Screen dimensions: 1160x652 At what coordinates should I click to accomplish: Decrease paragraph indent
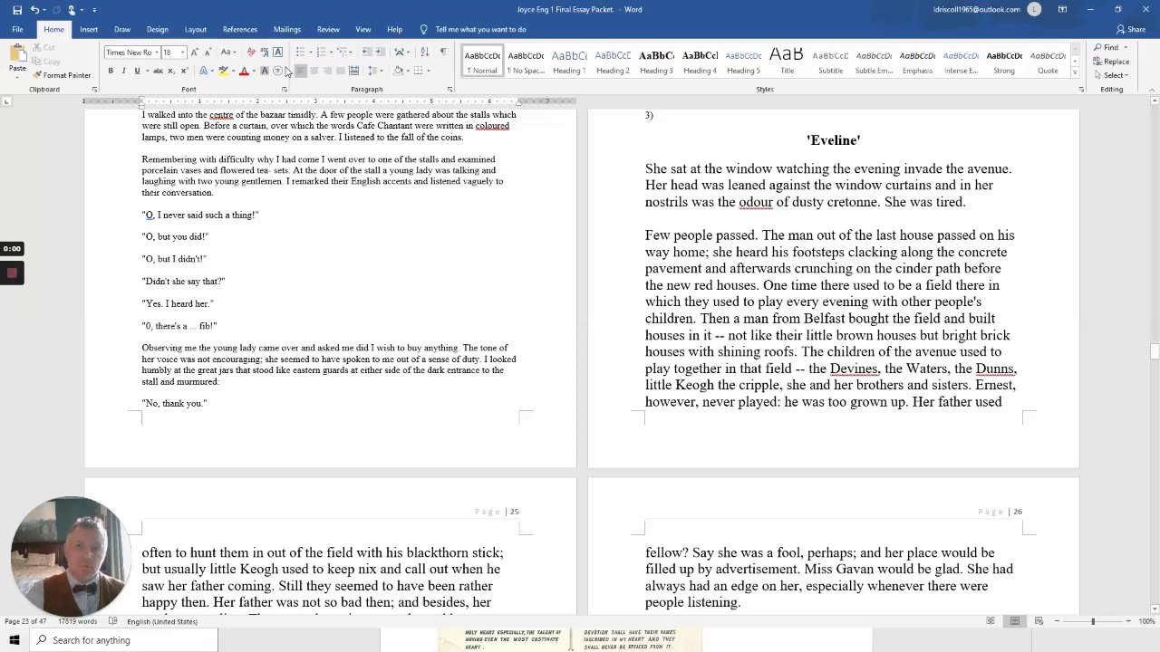[365, 52]
